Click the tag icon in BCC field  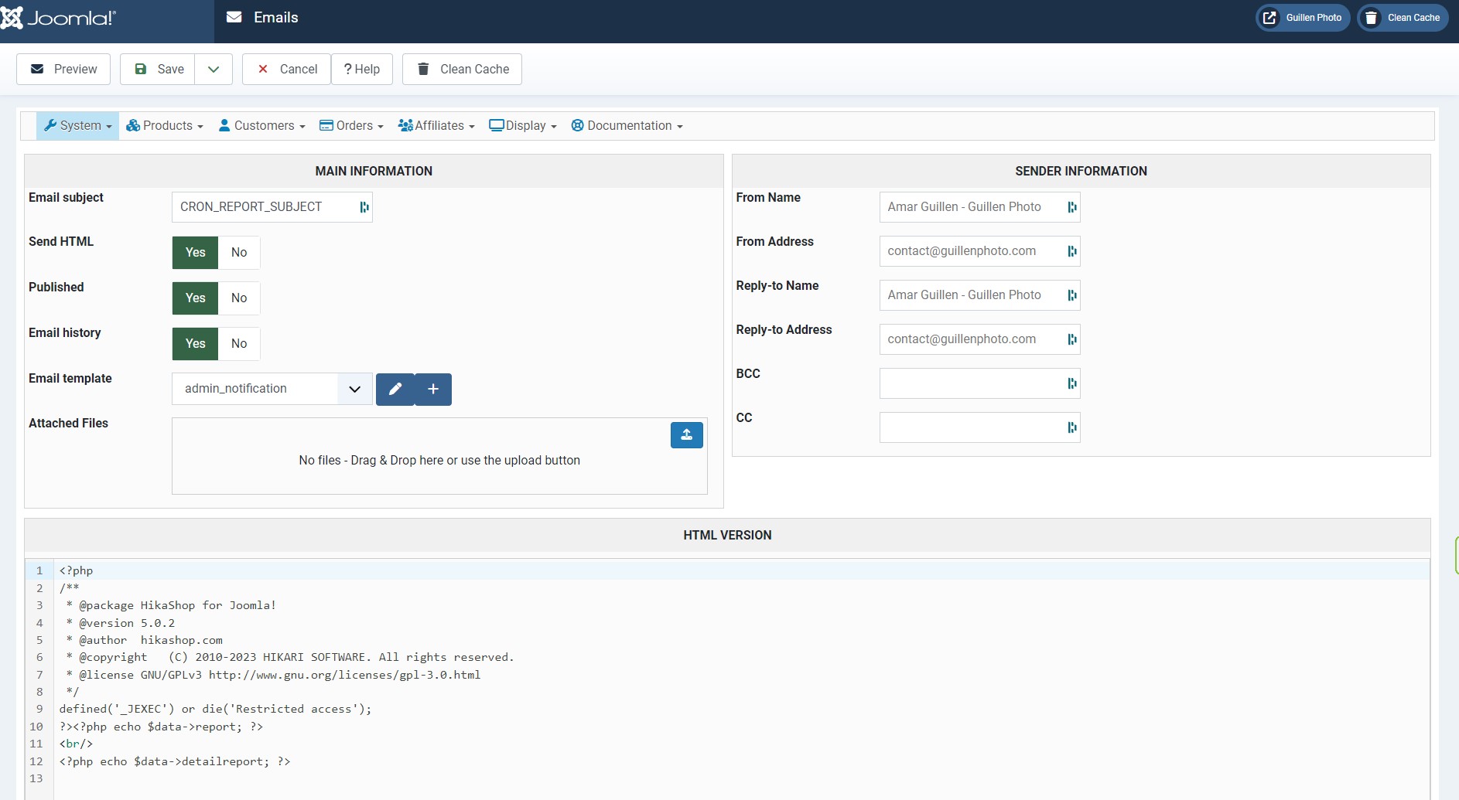(1071, 383)
